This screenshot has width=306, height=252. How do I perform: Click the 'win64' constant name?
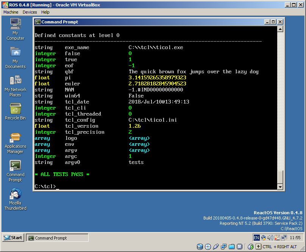point(73,96)
